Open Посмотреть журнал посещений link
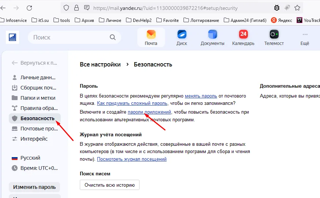This screenshot has height=198, width=320. pos(132,159)
